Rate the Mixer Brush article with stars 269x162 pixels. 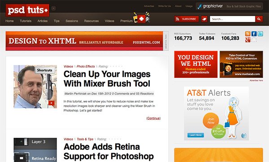[116, 66]
